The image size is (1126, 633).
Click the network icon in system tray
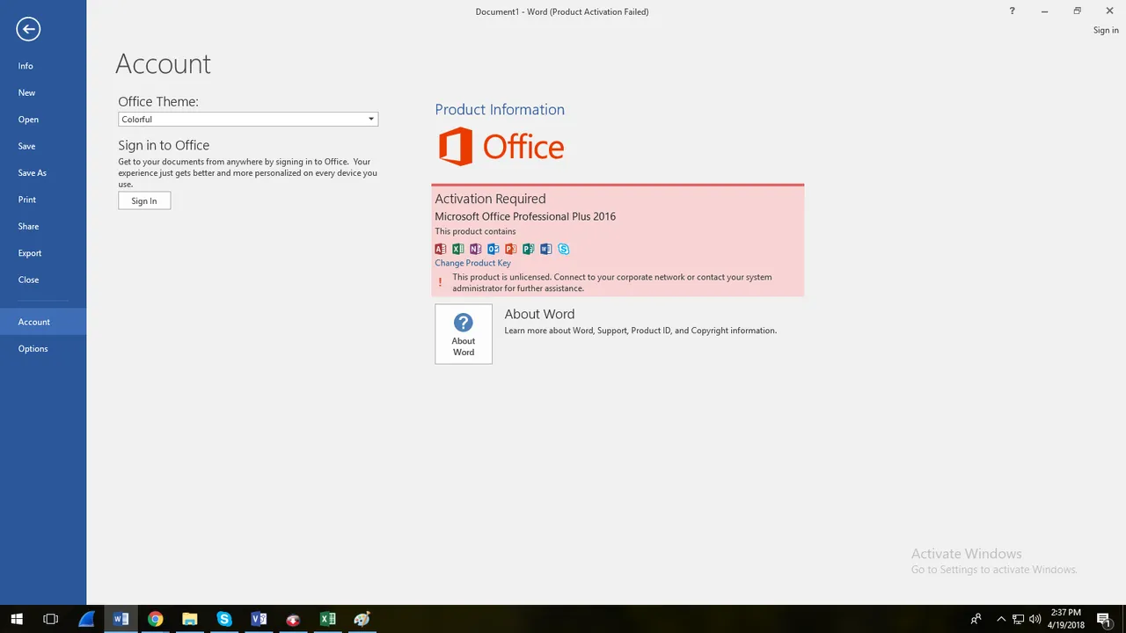click(x=1018, y=619)
